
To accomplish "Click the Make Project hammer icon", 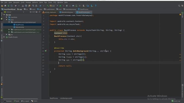I will pos(47,6).
